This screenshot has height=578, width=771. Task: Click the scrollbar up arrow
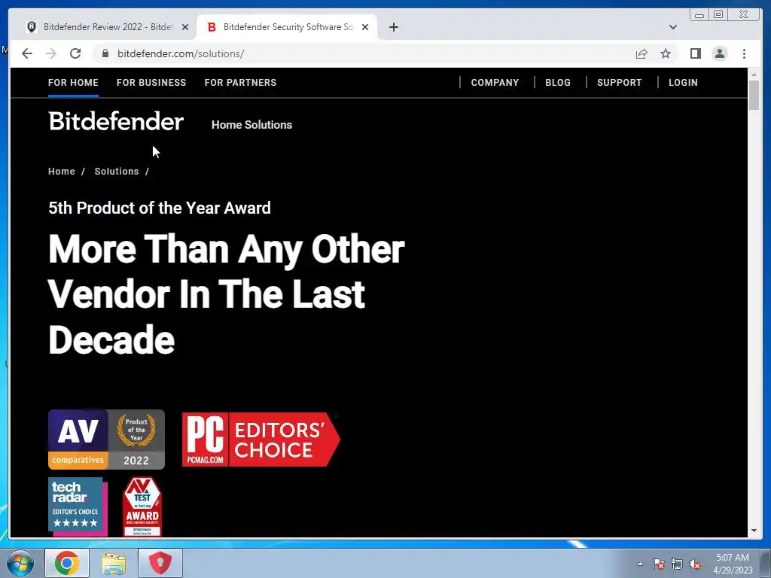pyautogui.click(x=754, y=75)
